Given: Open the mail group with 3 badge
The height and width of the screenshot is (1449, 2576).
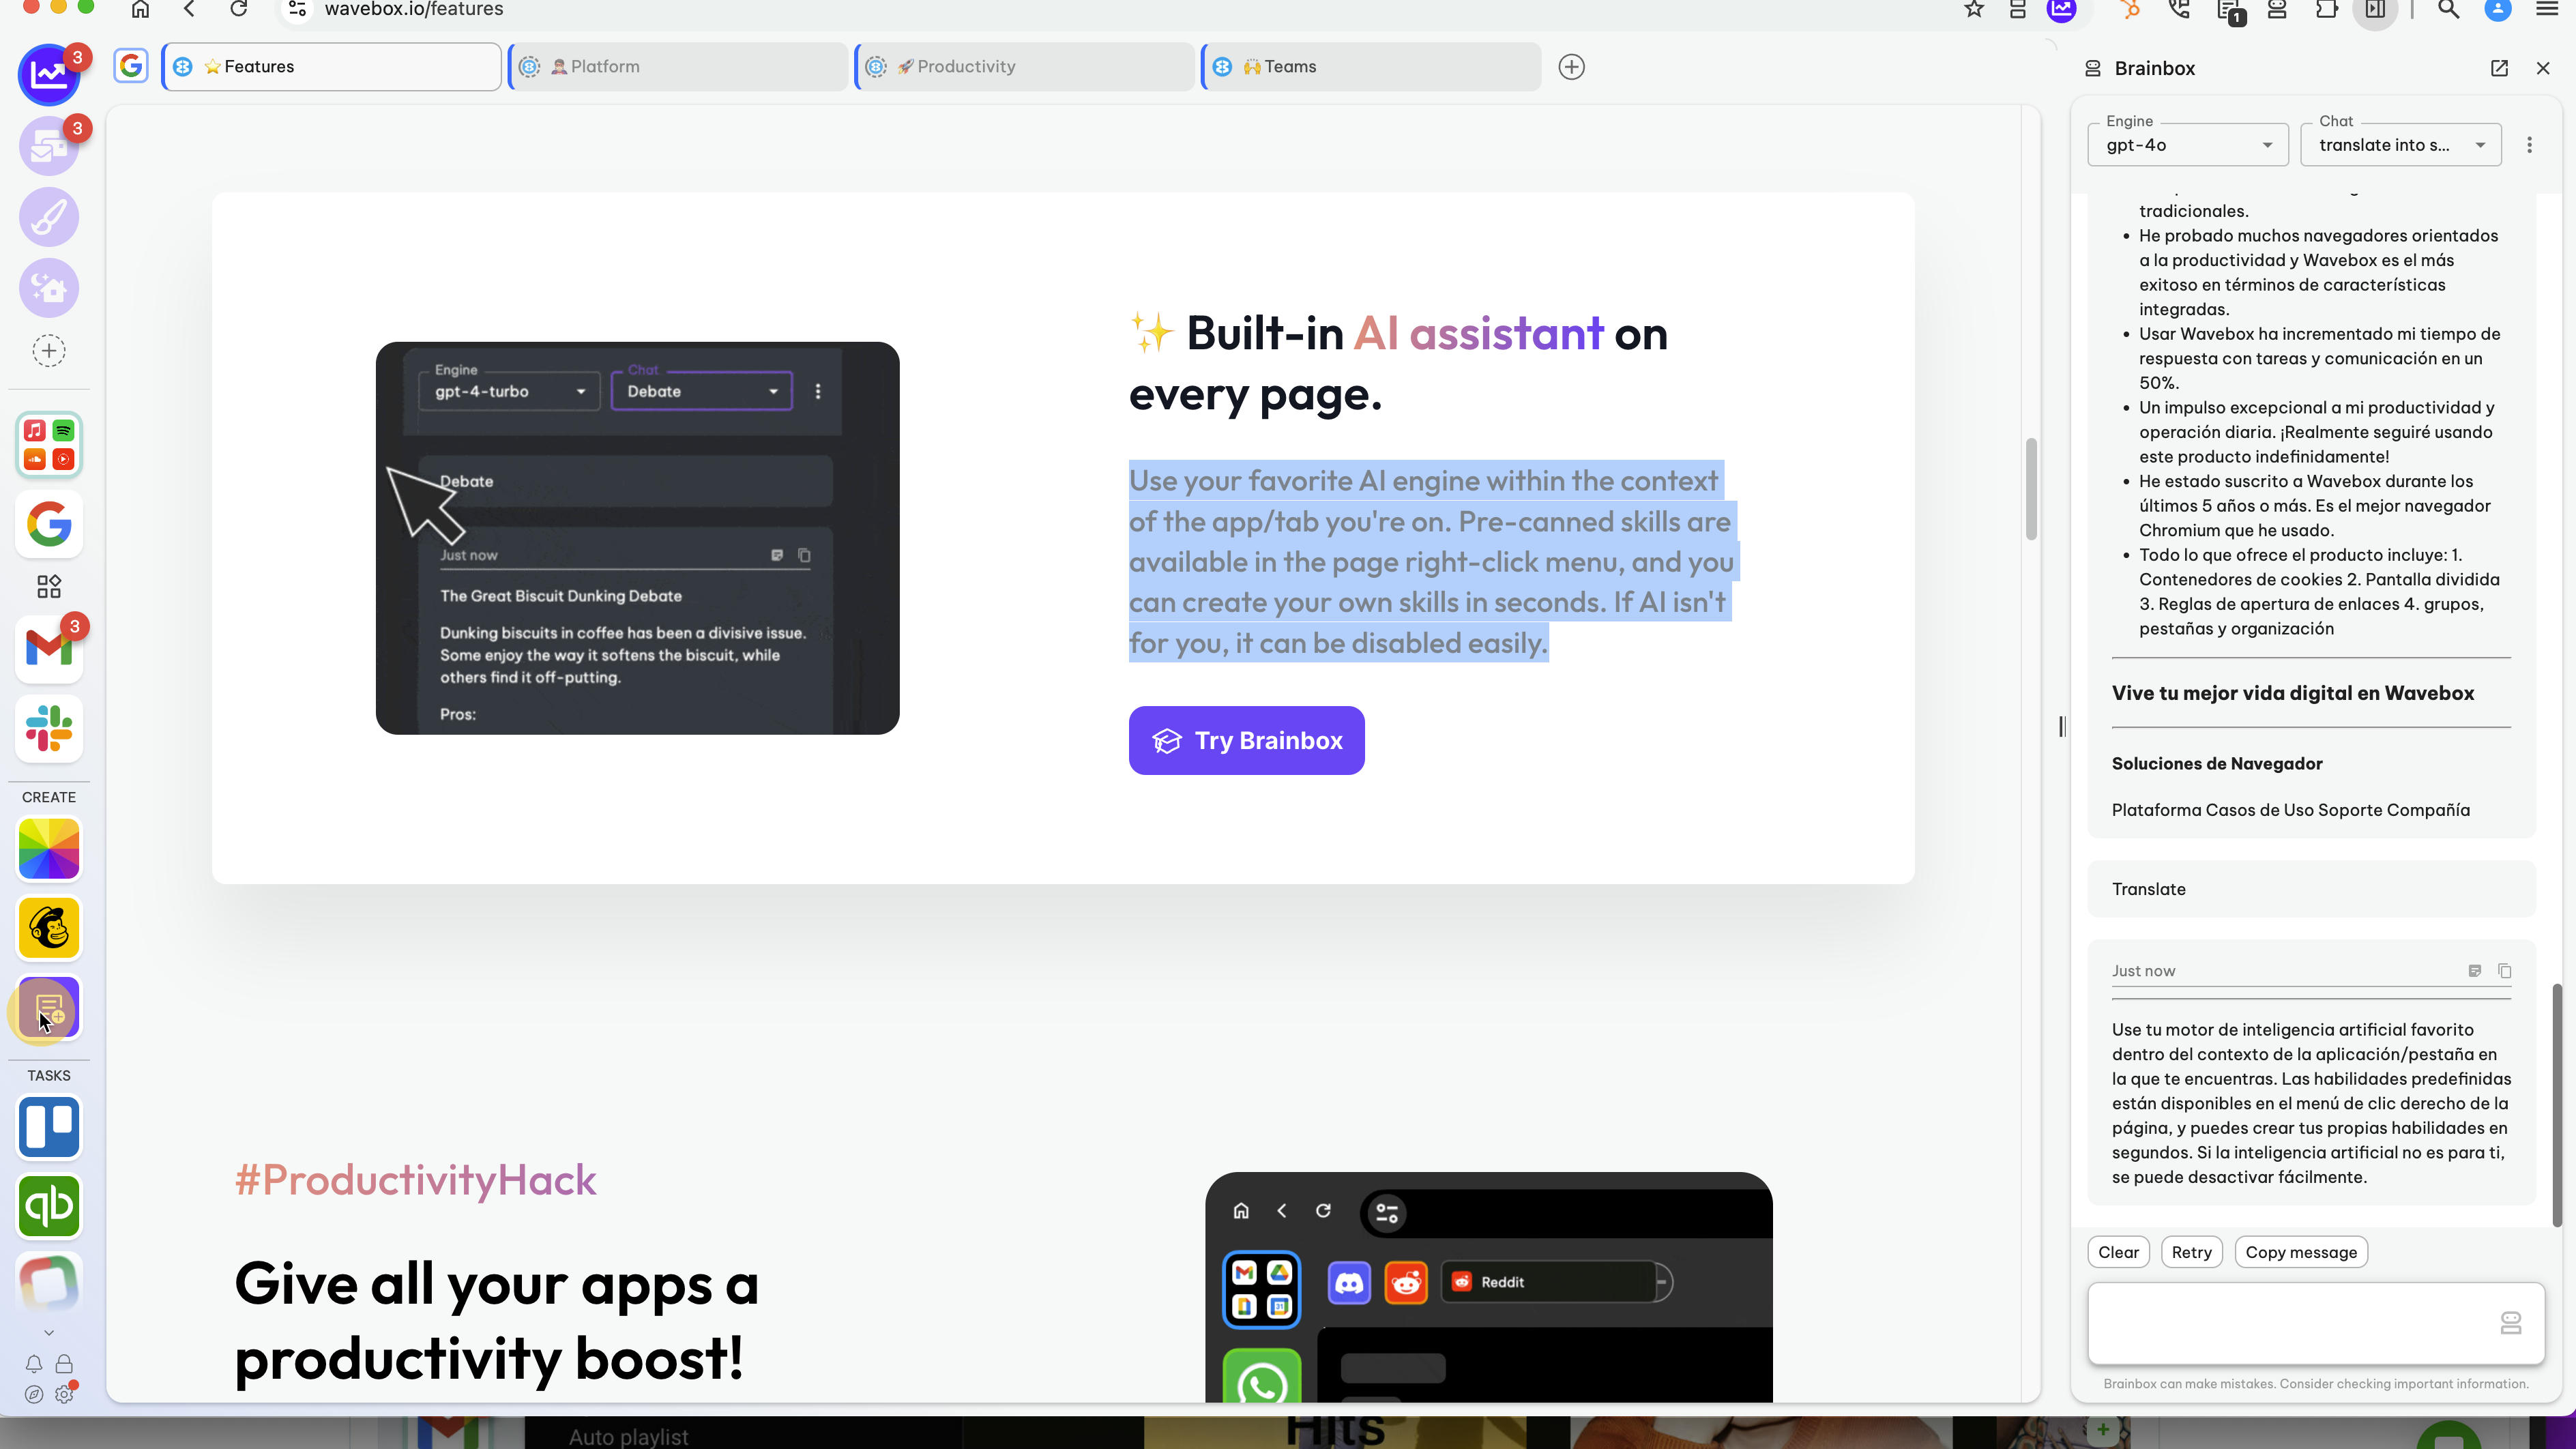Looking at the screenshot, I should click(48, 146).
